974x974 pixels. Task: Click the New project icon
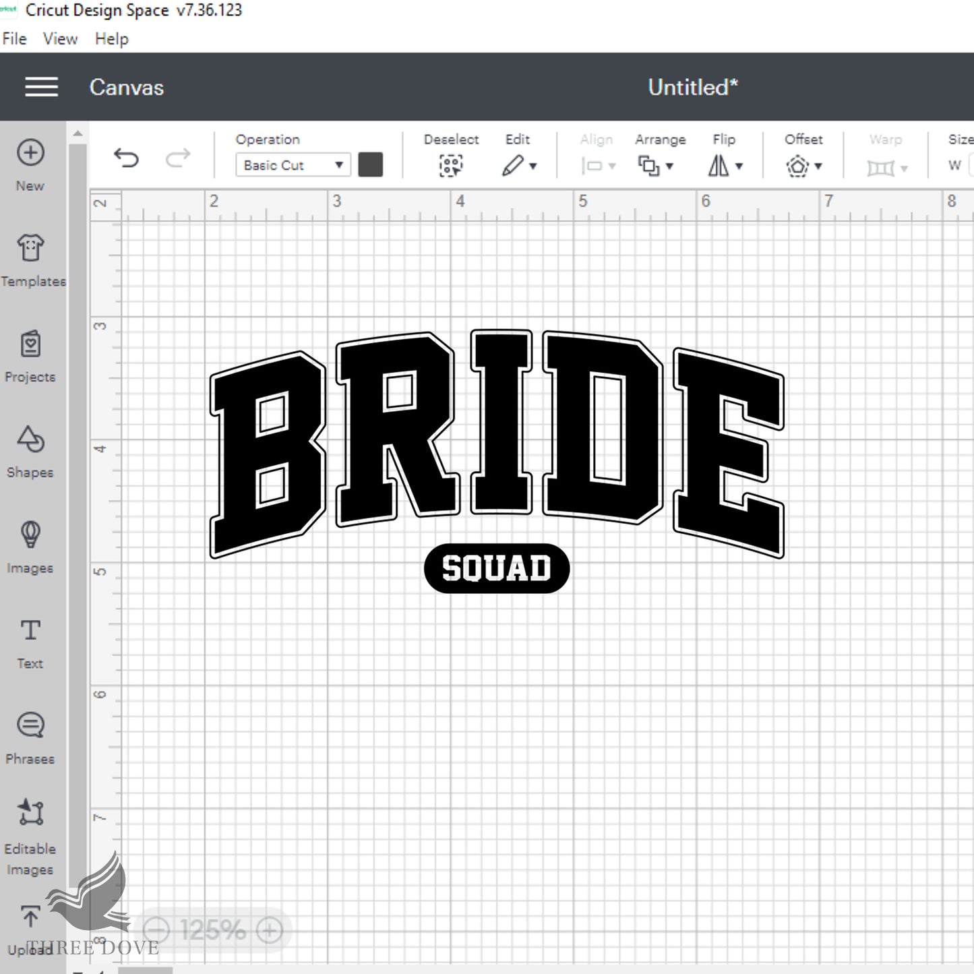point(30,152)
